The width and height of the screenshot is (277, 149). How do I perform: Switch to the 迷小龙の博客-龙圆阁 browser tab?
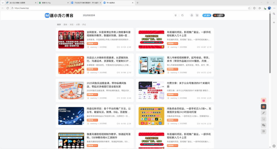(x=21, y=3)
